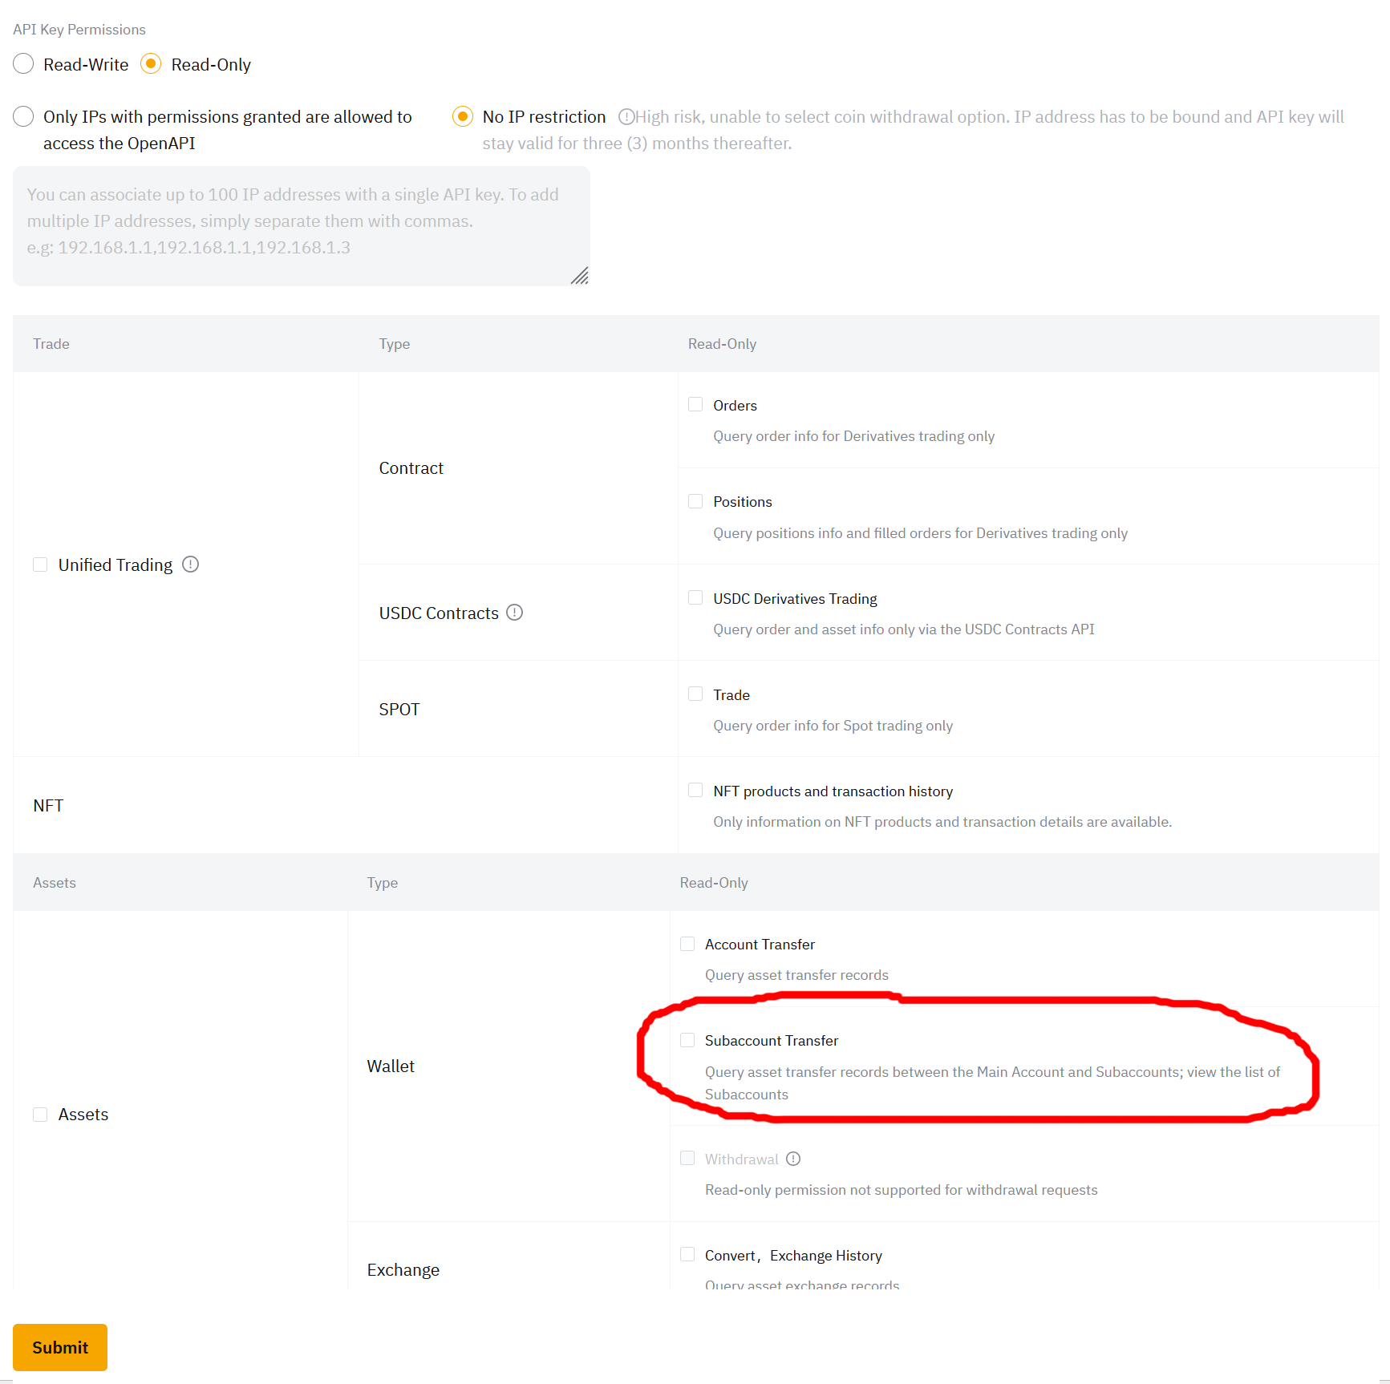Enable the Unified Trading checkbox
The image size is (1390, 1384).
tap(40, 565)
